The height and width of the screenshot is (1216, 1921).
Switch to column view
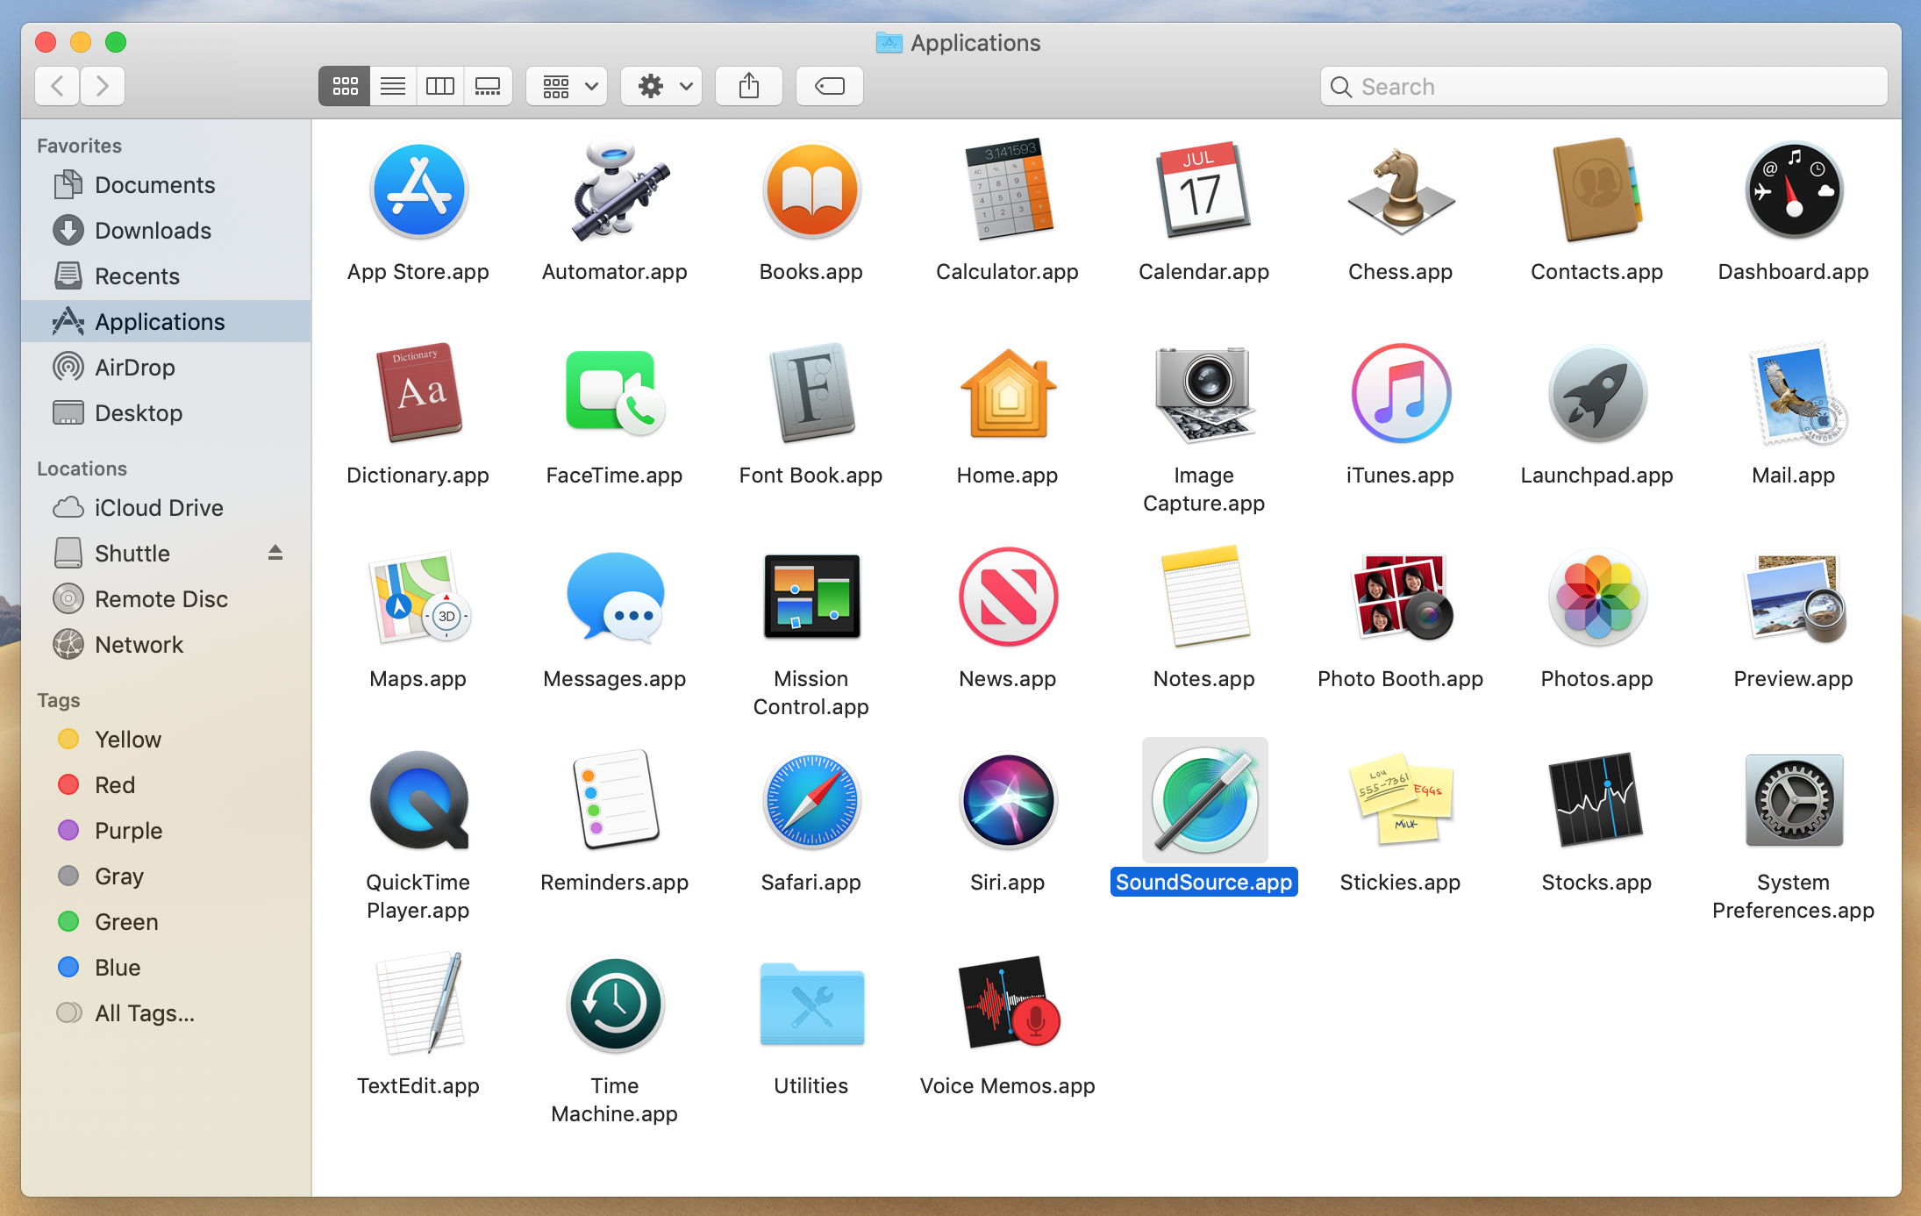[440, 86]
